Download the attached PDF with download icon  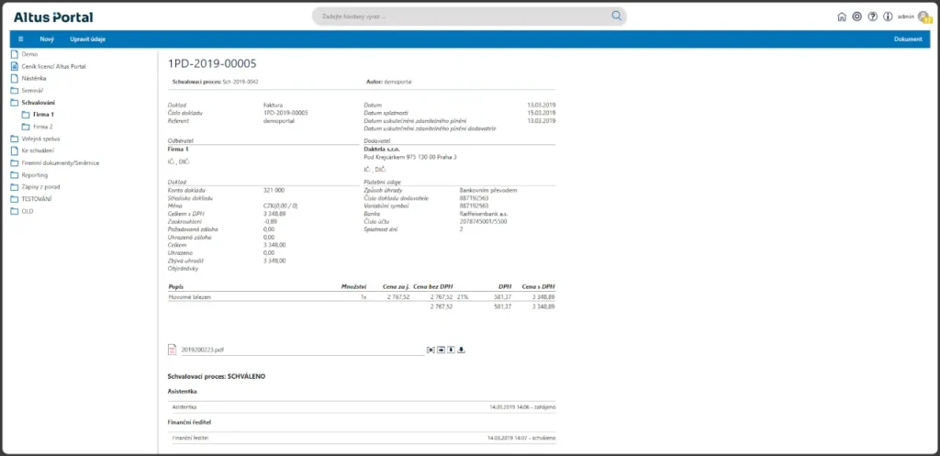point(462,350)
